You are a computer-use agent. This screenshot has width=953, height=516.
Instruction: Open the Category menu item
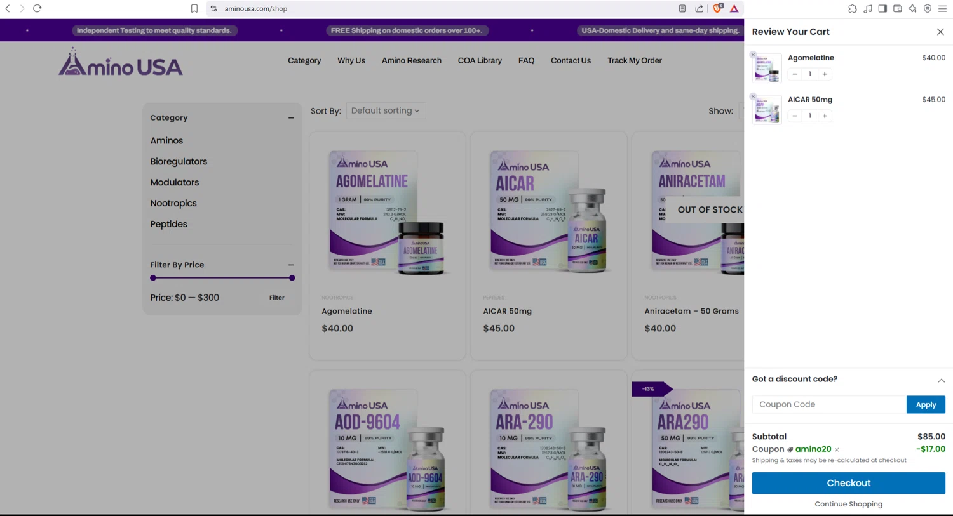[x=304, y=60]
